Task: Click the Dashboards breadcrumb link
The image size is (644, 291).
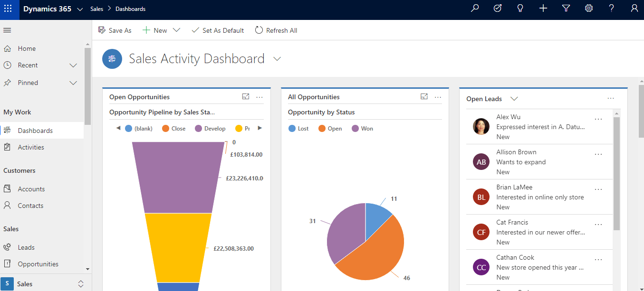Action: click(131, 9)
